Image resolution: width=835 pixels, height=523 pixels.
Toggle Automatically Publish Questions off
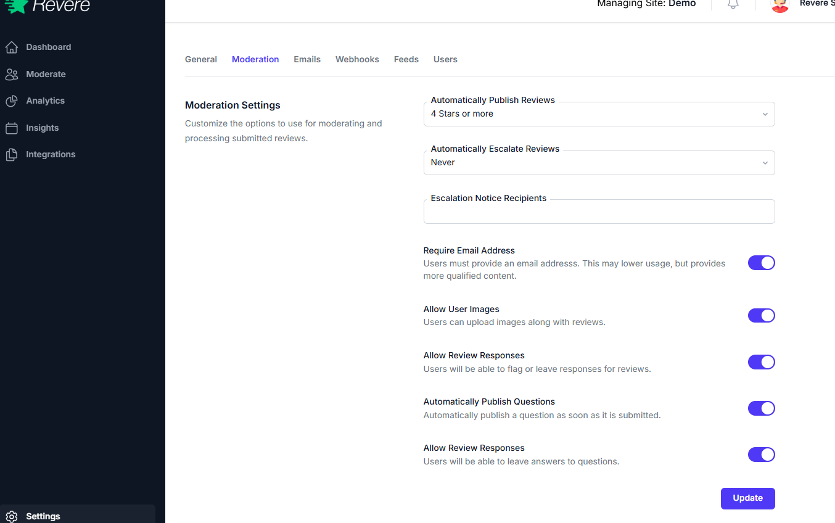[761, 408]
